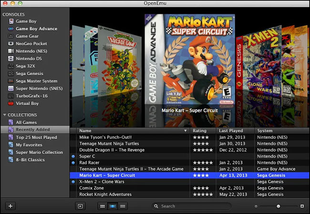Click in the Search field
This screenshot has width=310, height=214.
coord(192,206)
